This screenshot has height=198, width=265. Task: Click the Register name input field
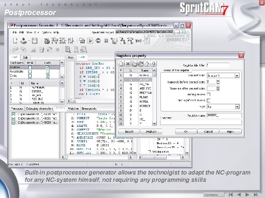point(224,115)
